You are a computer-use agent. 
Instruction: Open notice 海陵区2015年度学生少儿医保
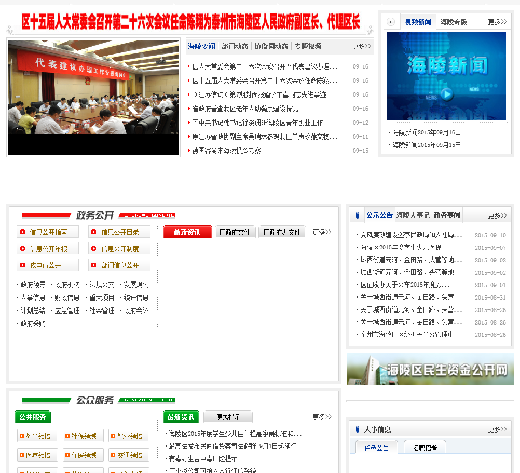405,247
